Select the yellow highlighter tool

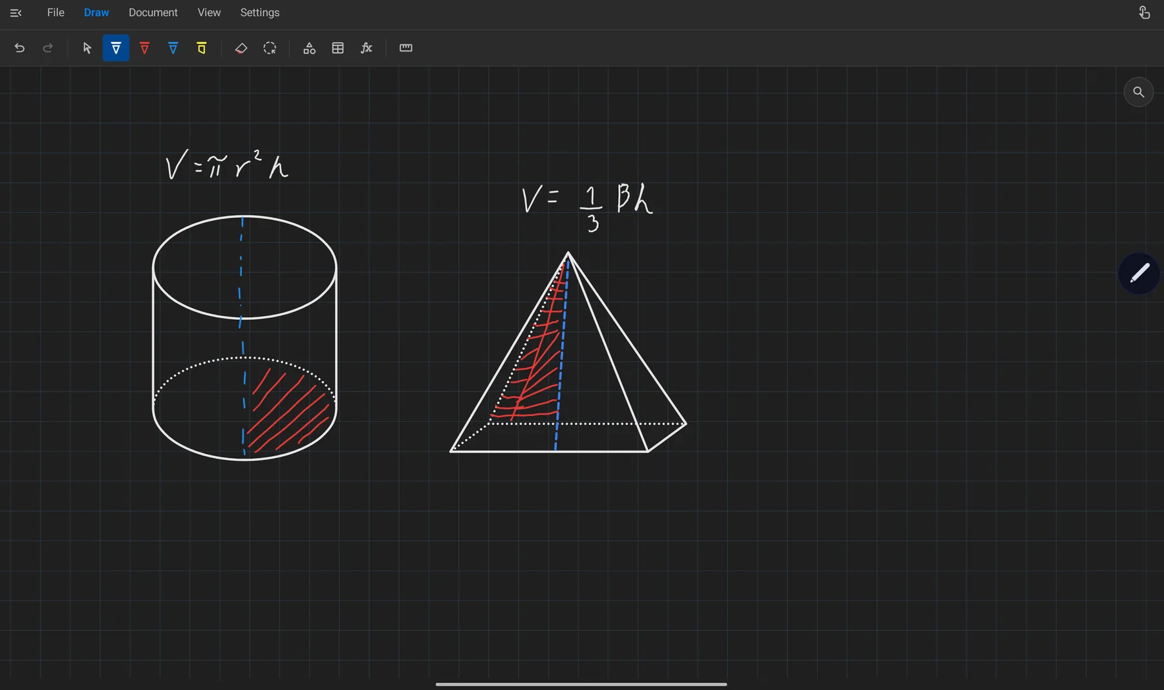[x=202, y=48]
